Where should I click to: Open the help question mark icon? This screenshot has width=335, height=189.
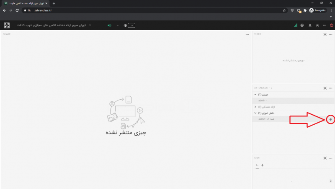[302, 25]
